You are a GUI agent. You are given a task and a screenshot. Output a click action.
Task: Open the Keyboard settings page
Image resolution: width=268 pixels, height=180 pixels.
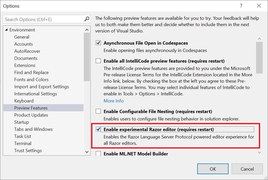coord(24,101)
